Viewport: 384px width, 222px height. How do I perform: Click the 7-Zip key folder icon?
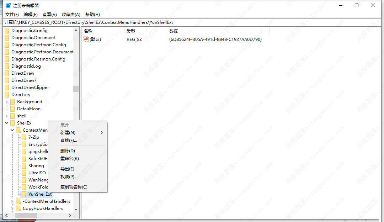pos(24,137)
